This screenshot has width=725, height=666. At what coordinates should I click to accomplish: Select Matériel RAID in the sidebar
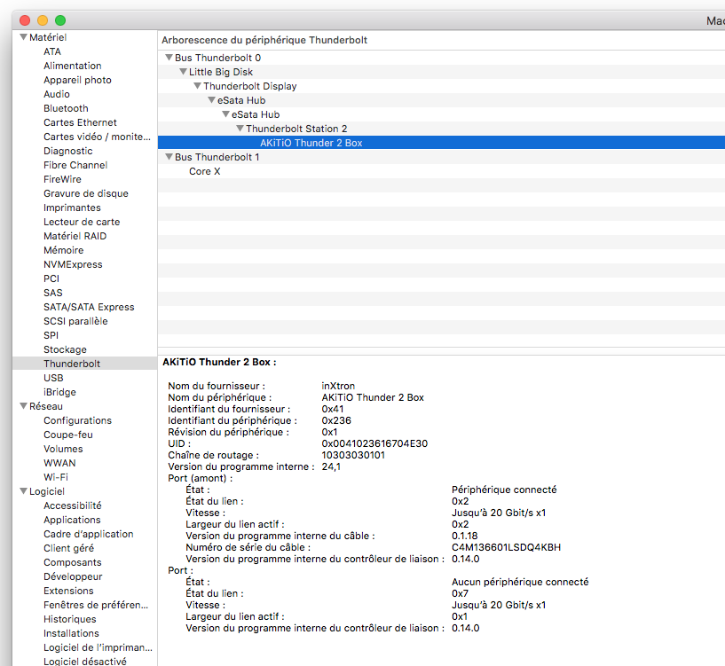(x=75, y=236)
